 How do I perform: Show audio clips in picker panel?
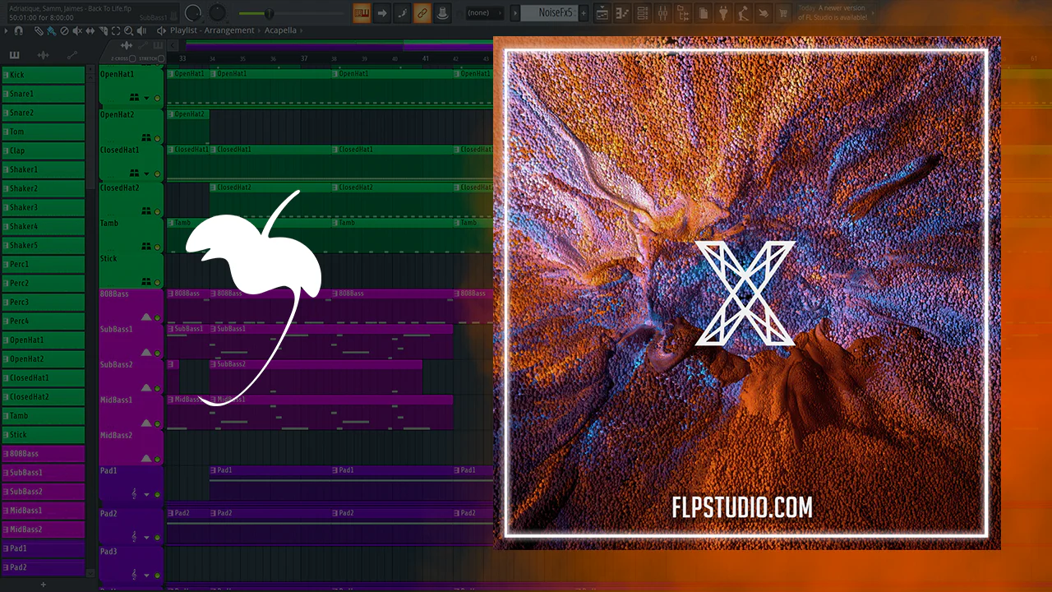point(43,54)
